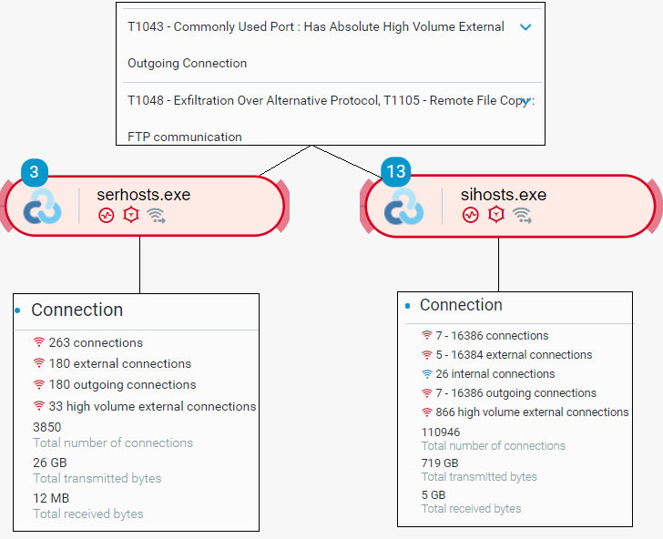The height and width of the screenshot is (539, 663).
Task: Click the red hexagon icon under serhosts.exe
Action: click(131, 216)
